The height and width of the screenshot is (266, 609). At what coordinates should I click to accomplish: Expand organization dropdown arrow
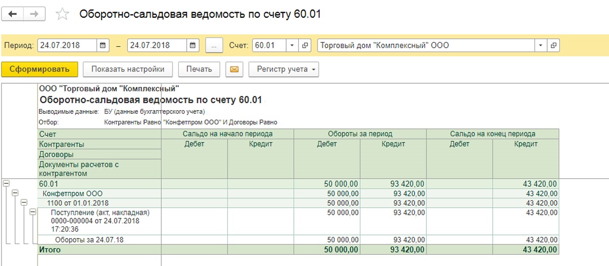tap(541, 45)
